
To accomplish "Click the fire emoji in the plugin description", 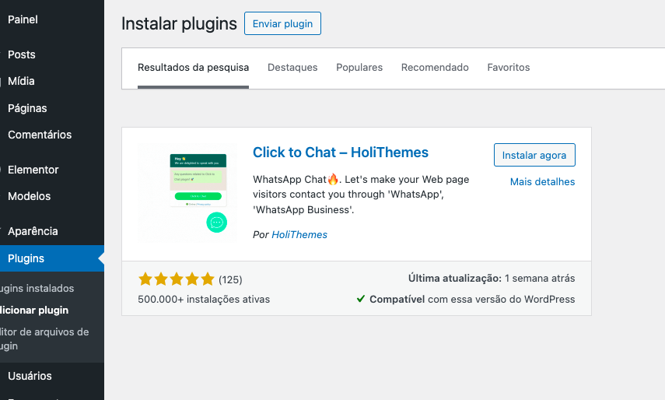I will (333, 179).
